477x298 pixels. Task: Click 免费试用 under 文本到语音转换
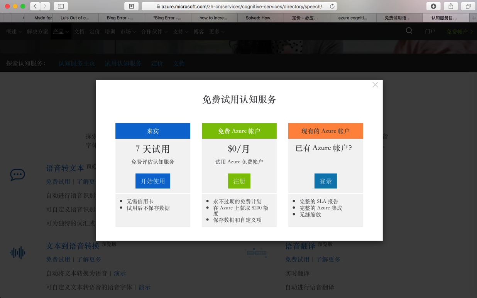(58, 259)
